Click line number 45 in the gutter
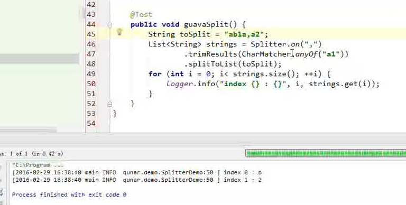The height and width of the screenshot is (205, 406). [x=91, y=34]
